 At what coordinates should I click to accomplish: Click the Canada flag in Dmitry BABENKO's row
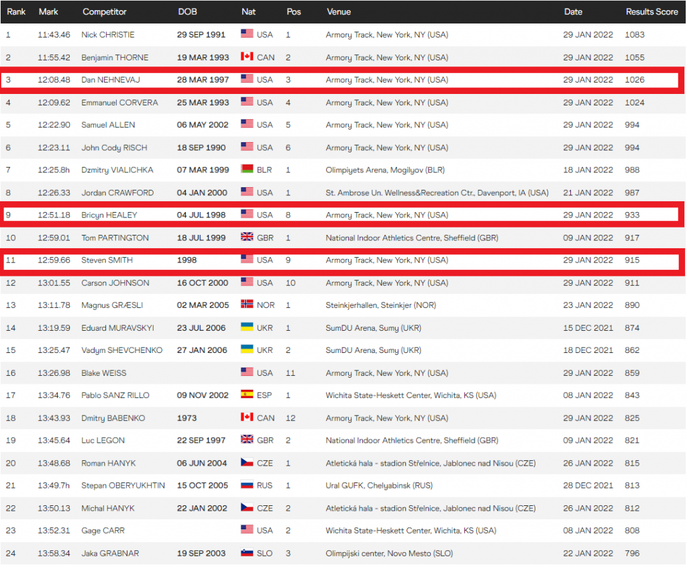[247, 417]
